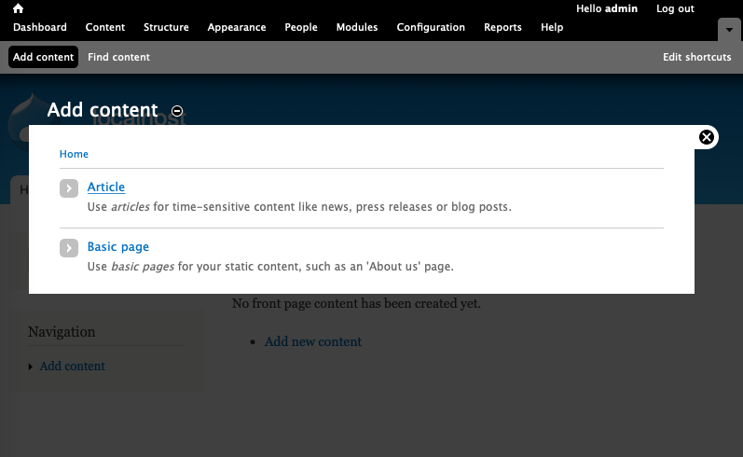
Task: Click the arrow icon beside Basic page
Action: (69, 248)
